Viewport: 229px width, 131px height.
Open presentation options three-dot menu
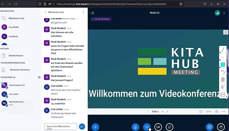(226, 32)
